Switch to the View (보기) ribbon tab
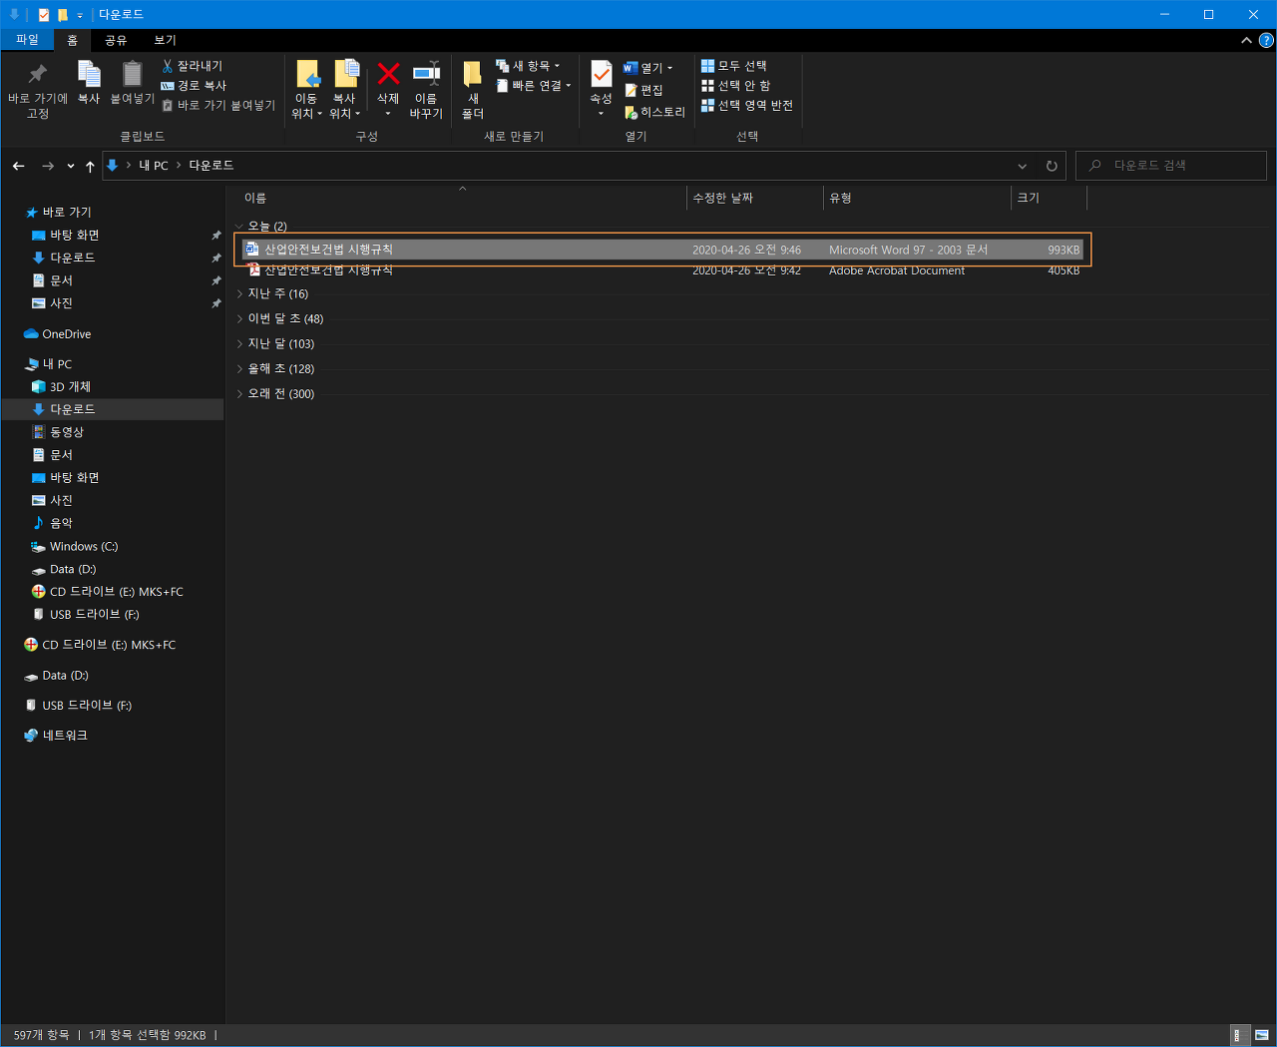 [165, 40]
